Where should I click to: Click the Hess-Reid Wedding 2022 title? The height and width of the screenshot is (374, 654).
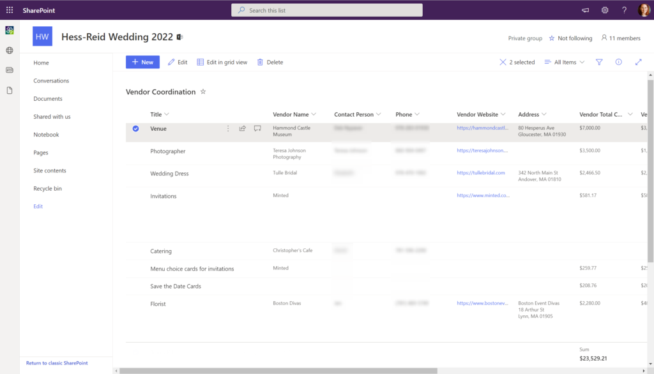pyautogui.click(x=118, y=36)
